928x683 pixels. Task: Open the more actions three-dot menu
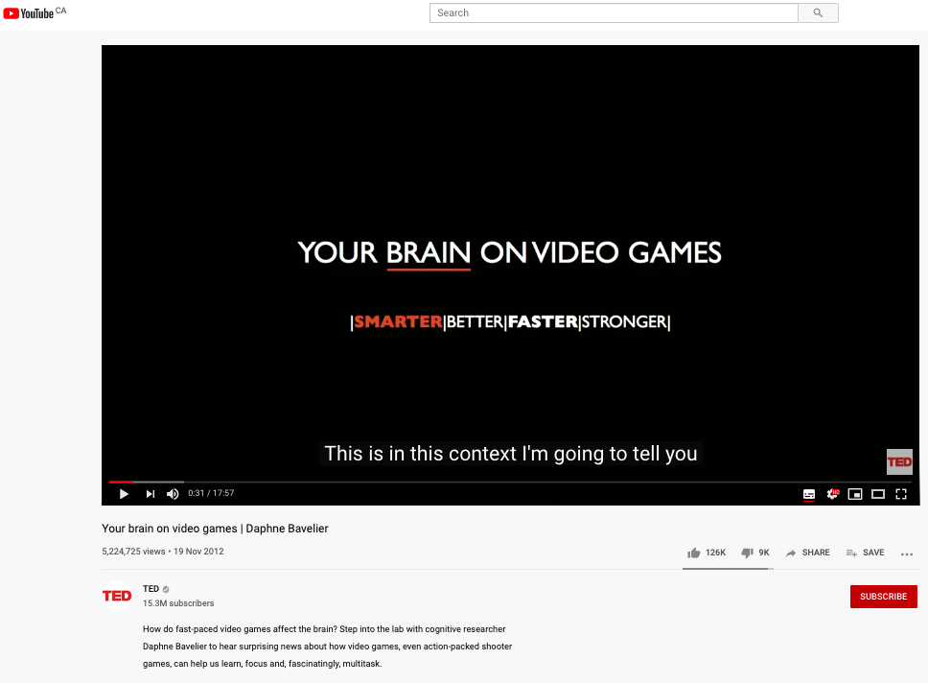click(907, 553)
